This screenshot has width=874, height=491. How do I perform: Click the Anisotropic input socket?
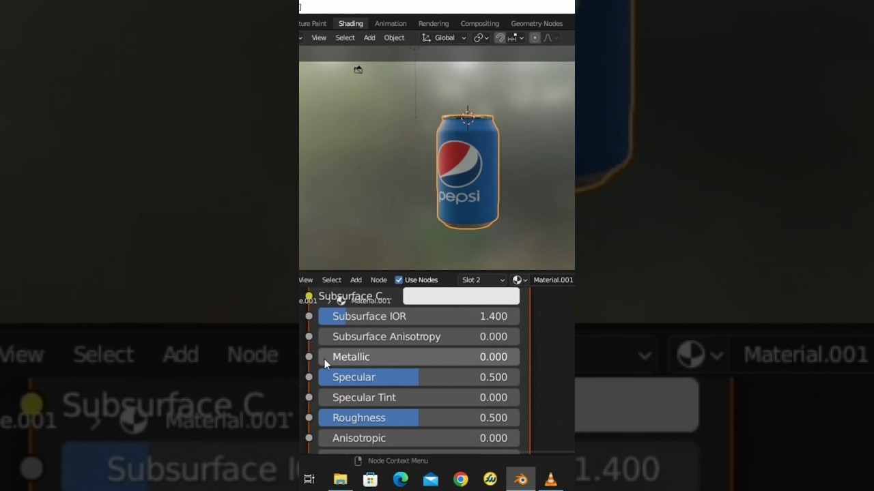(309, 438)
